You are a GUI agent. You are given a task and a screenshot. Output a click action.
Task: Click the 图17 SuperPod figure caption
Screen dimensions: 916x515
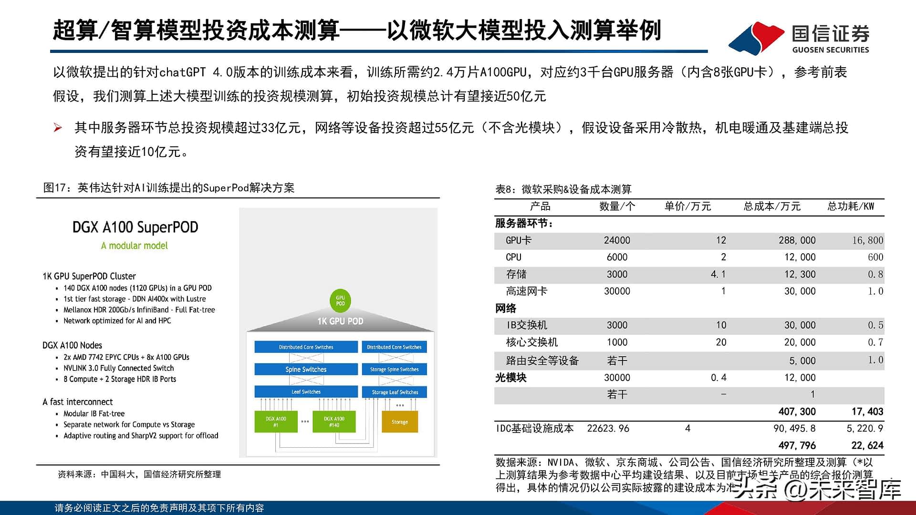pyautogui.click(x=169, y=188)
